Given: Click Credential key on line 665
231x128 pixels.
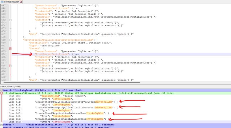Looking at the screenshot, I should pos(43,57).
